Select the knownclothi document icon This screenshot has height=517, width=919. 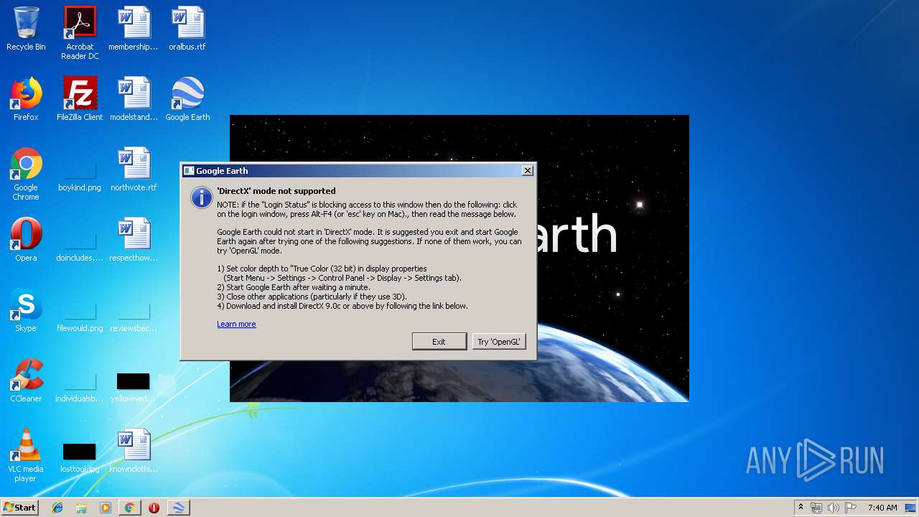[x=134, y=451]
